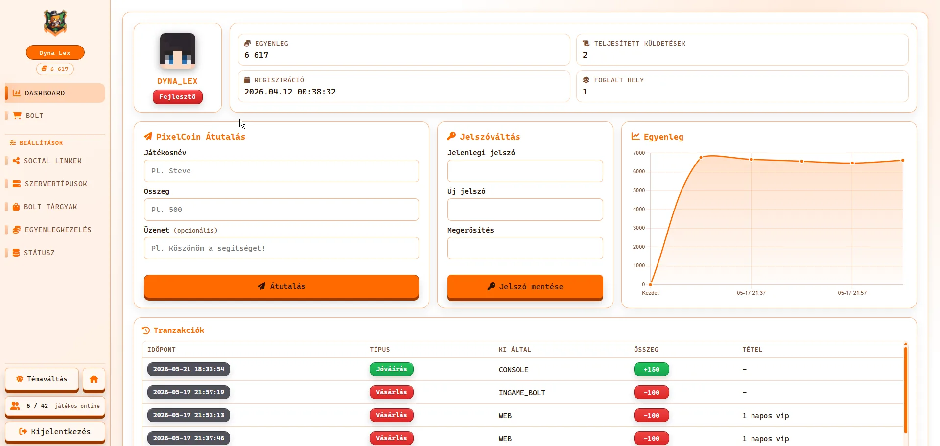Click the Kezdet starting point on chart

pyautogui.click(x=651, y=284)
